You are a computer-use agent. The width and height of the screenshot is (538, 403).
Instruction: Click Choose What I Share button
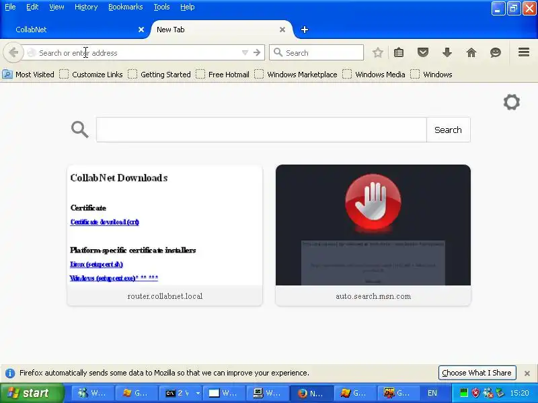[477, 373]
